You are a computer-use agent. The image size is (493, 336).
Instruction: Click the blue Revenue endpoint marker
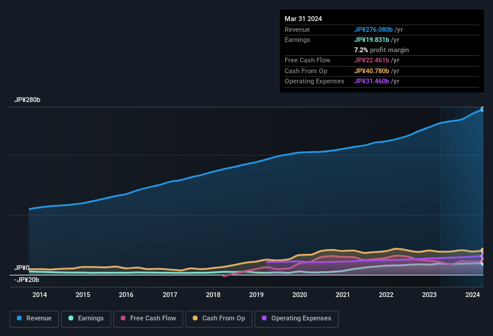pos(483,109)
